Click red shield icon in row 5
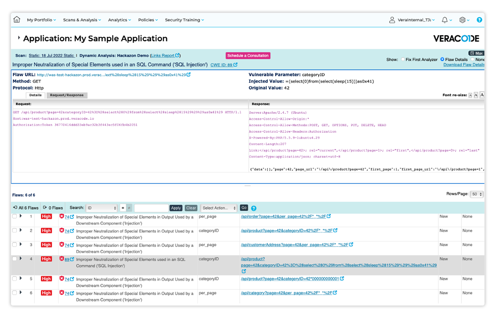 (61, 279)
